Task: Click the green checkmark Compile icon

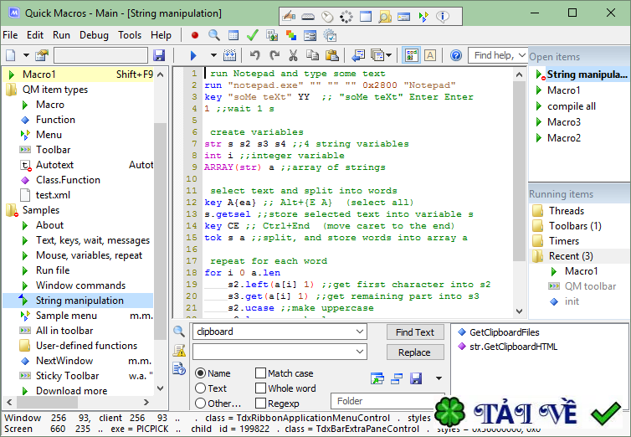Action: 252,35
